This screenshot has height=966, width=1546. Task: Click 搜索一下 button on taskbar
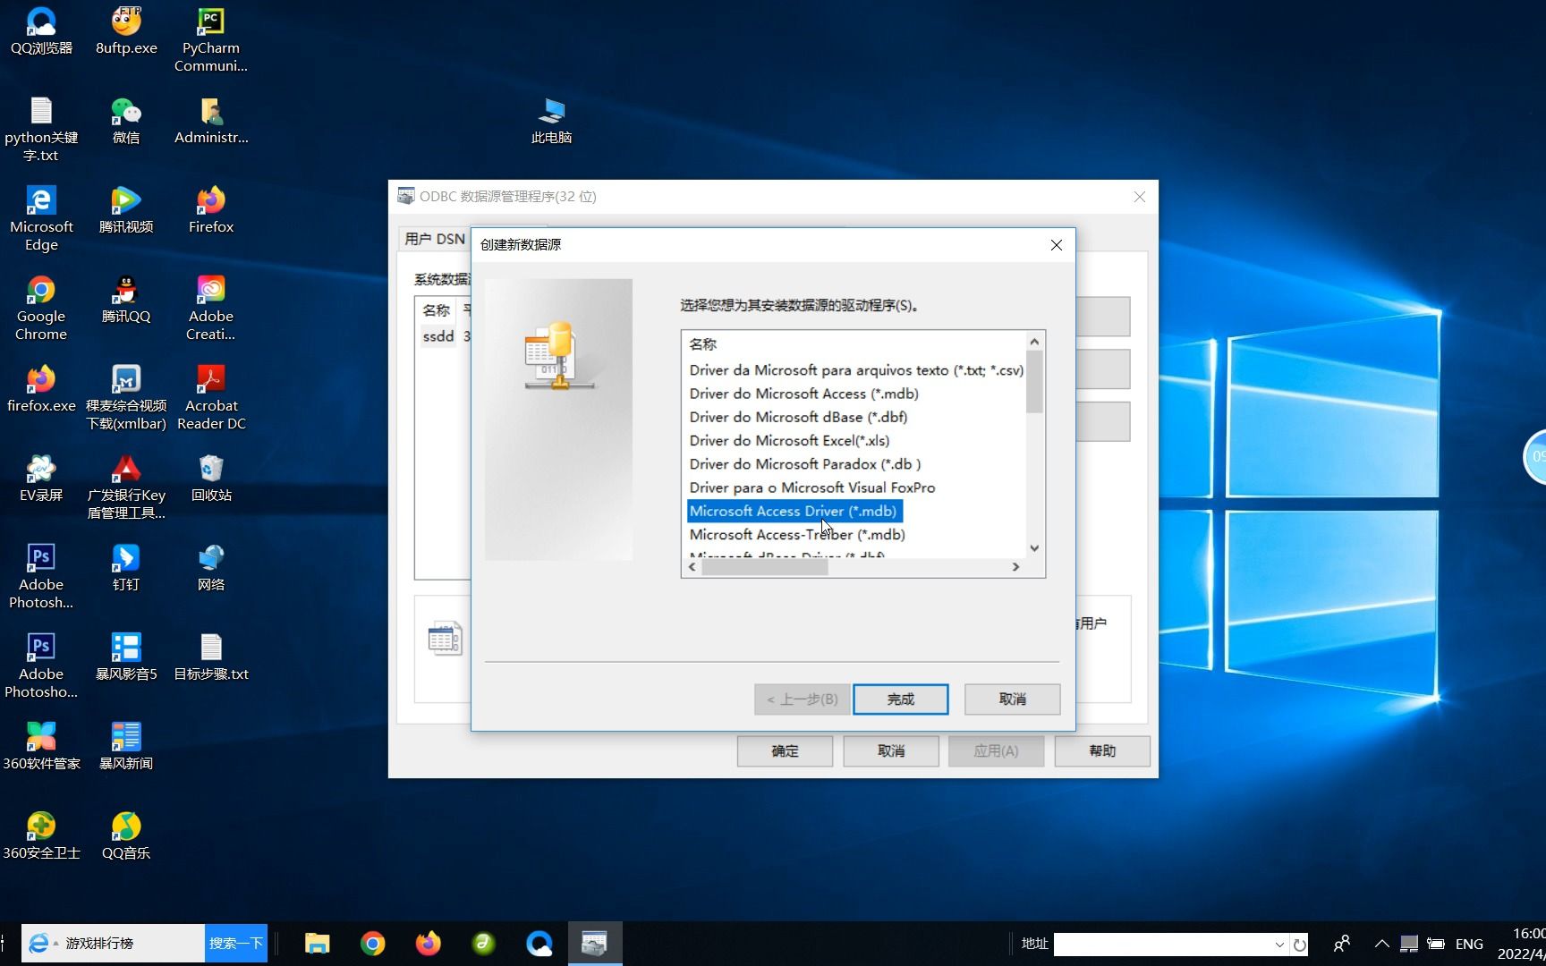pos(236,943)
